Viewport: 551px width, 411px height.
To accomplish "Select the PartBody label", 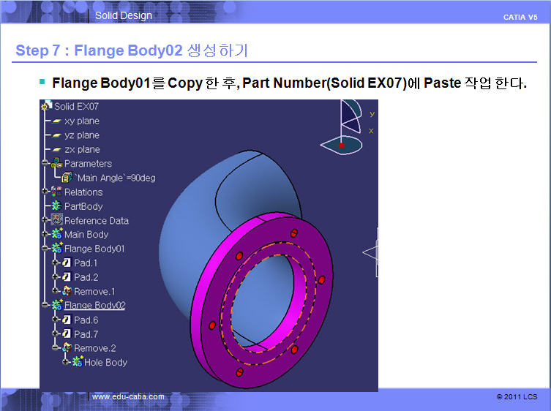I will [83, 206].
